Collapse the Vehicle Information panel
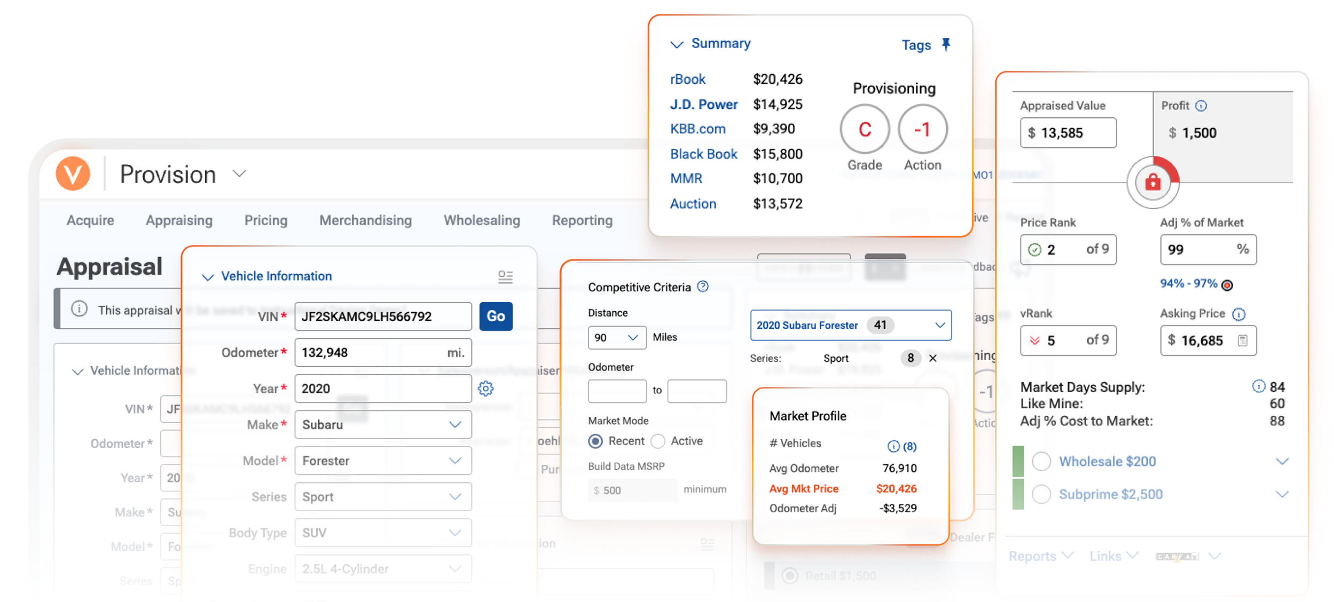Image resolution: width=1334 pixels, height=602 pixels. tap(207, 277)
